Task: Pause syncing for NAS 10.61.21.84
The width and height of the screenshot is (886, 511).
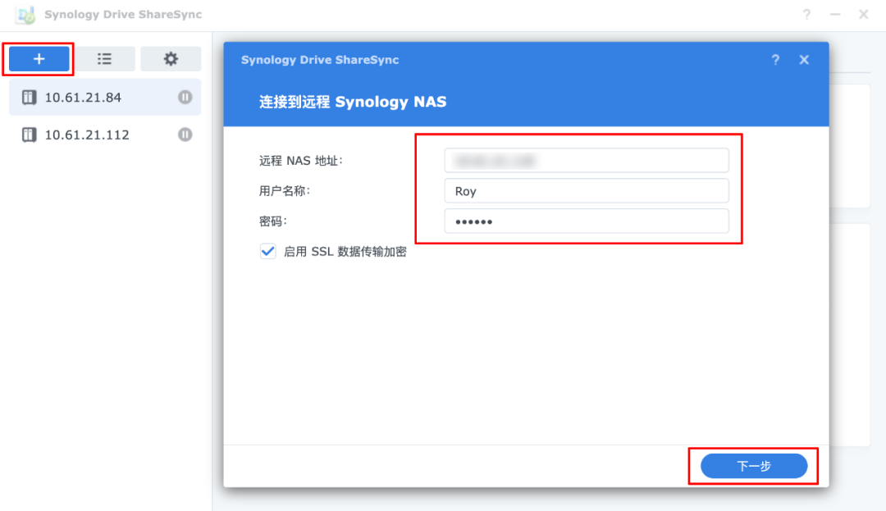Action: [x=185, y=97]
